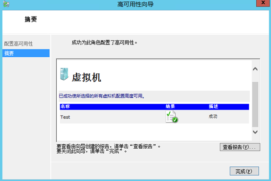Click the 名称 column header
Image resolution: width=271 pixels, height=181 pixels.
tap(65, 107)
